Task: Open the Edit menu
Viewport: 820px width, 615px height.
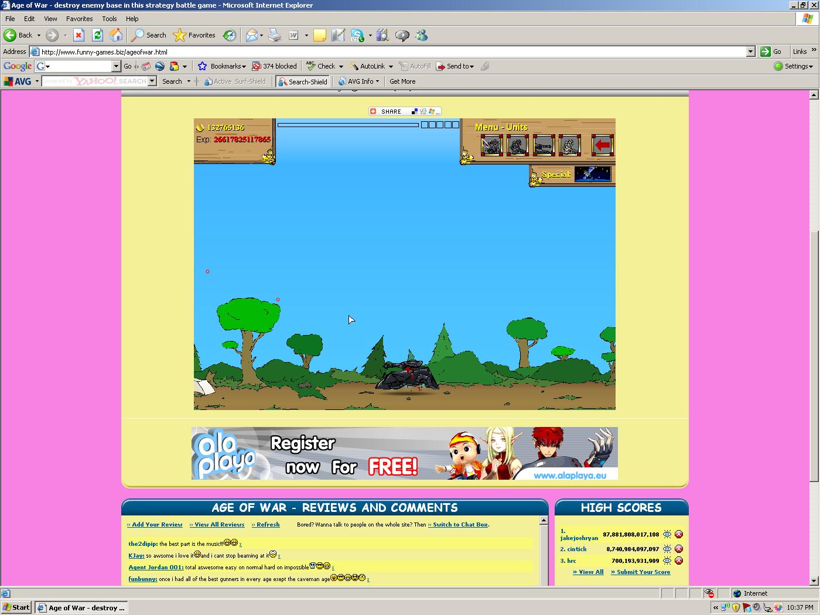Action: [29, 19]
